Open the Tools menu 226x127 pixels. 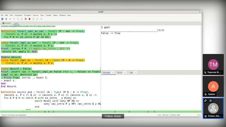click(42, 15)
